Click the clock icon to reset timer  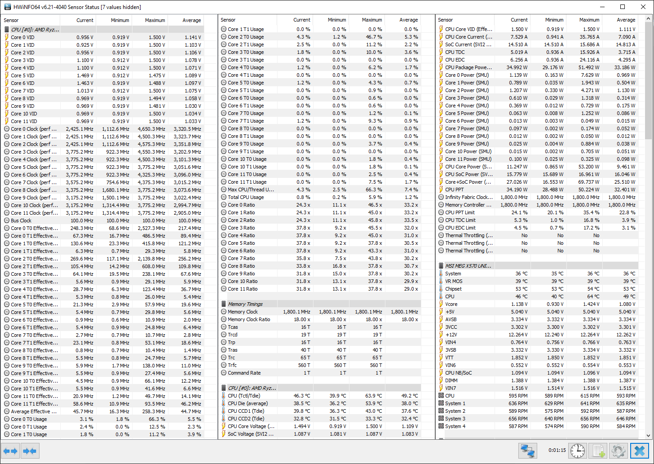pos(578,451)
